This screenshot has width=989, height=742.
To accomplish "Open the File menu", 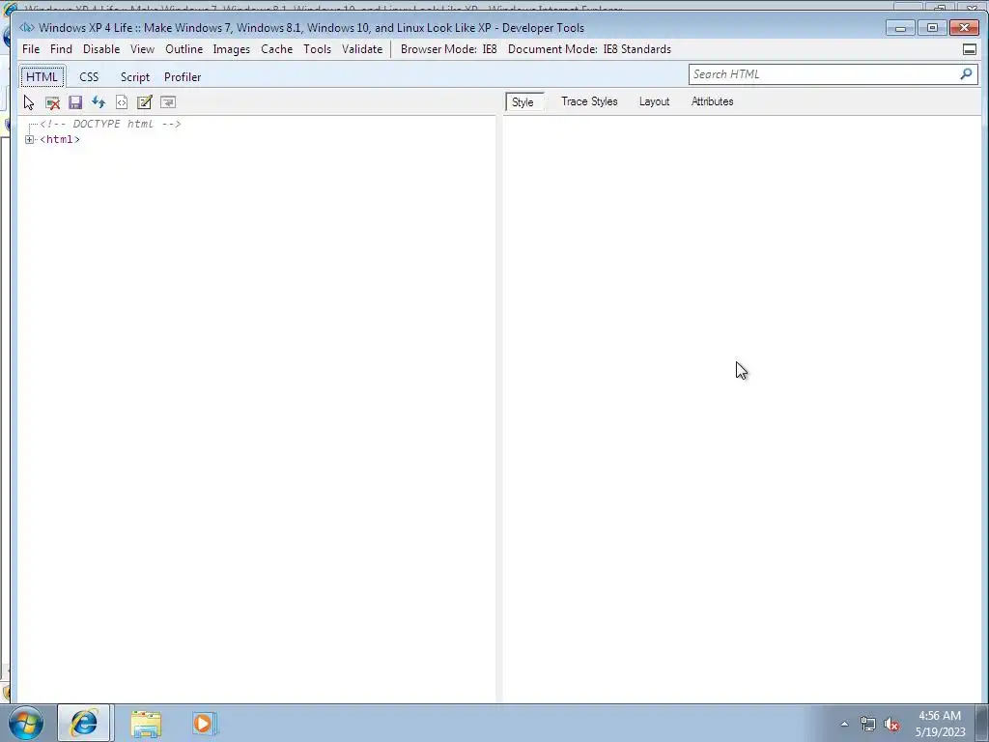I will pyautogui.click(x=31, y=49).
